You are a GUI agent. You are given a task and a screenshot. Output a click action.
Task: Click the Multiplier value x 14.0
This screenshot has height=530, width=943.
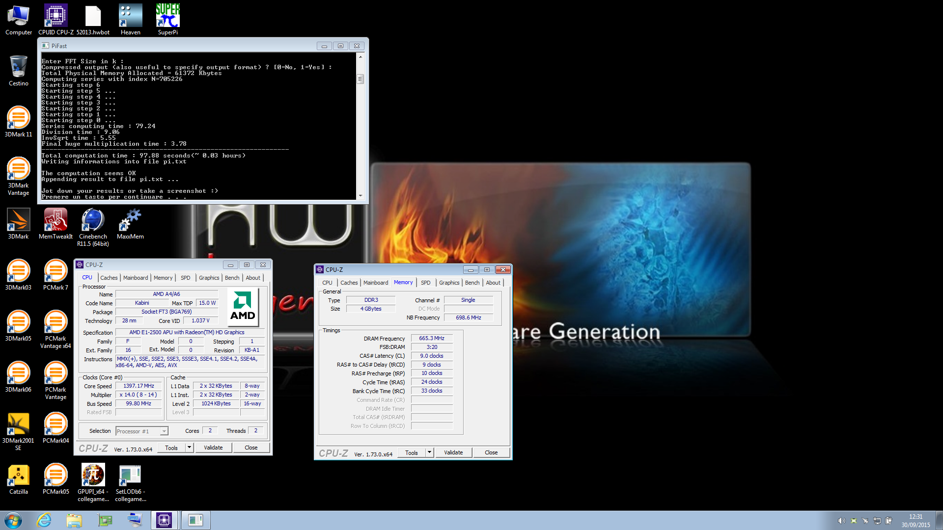coord(139,395)
